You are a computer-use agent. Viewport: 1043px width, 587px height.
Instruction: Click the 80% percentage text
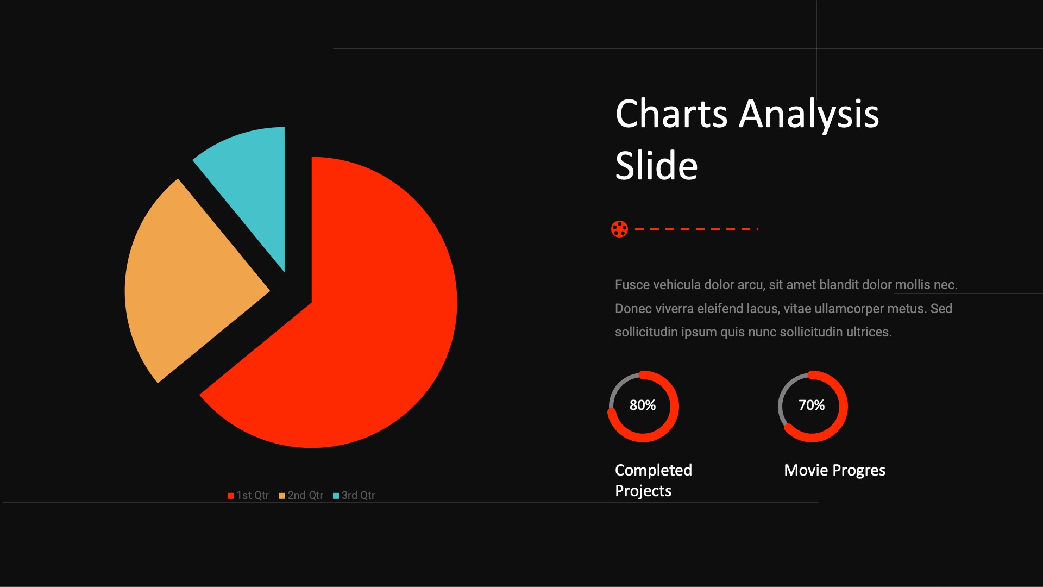(x=643, y=405)
